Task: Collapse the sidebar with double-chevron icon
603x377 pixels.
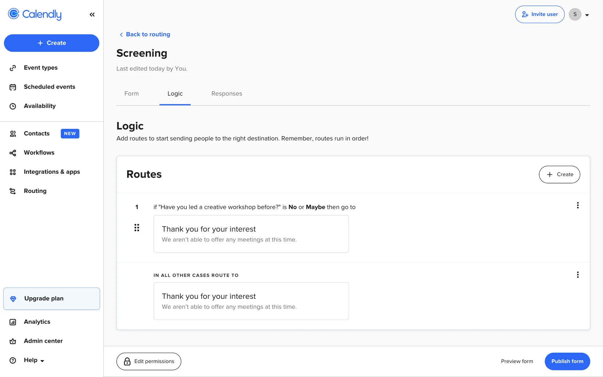Action: tap(92, 14)
